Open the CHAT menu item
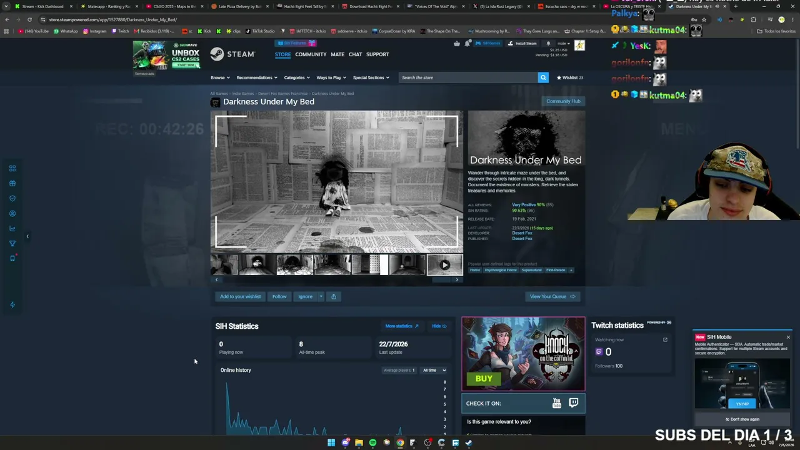This screenshot has height=450, width=800. (355, 54)
